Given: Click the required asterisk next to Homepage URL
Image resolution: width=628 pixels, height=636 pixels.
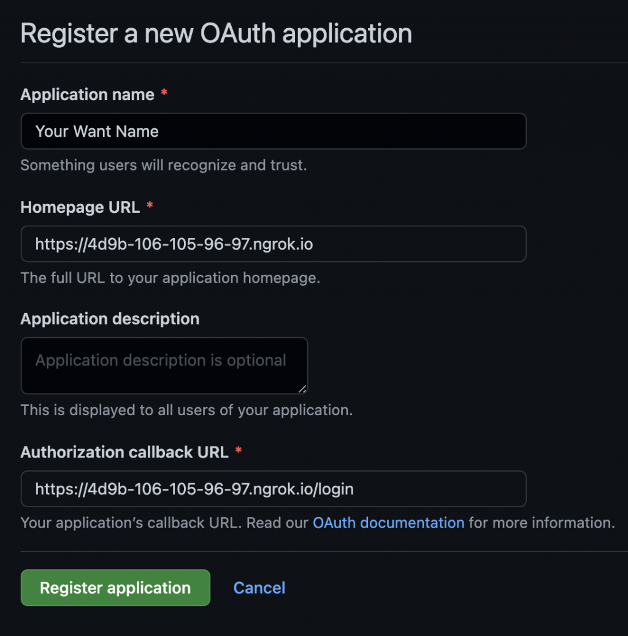Looking at the screenshot, I should tap(150, 207).
